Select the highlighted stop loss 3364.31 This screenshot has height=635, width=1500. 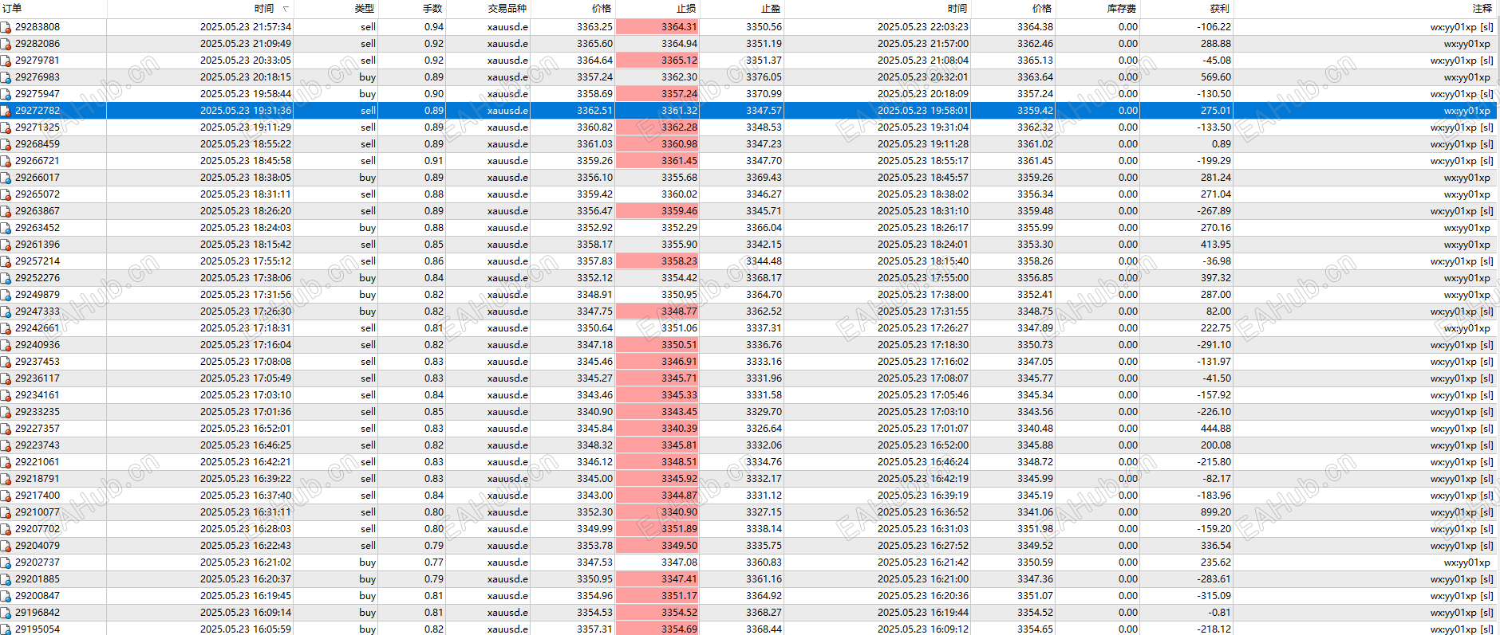(x=657, y=27)
